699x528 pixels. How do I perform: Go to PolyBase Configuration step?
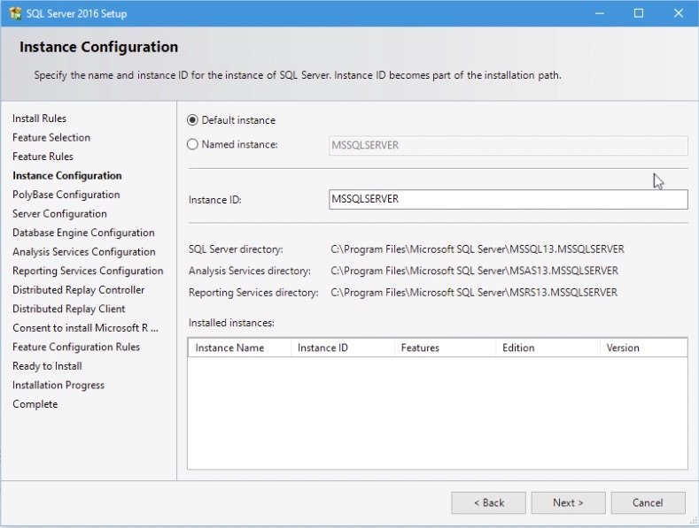point(66,195)
